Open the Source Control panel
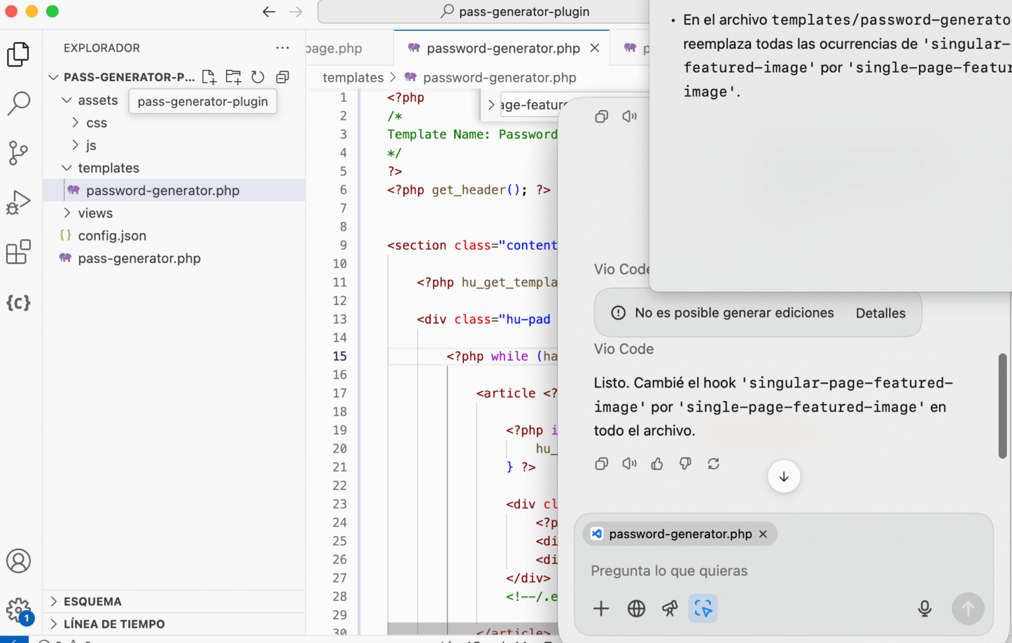Screen dimensions: 1012x643 coord(18,152)
